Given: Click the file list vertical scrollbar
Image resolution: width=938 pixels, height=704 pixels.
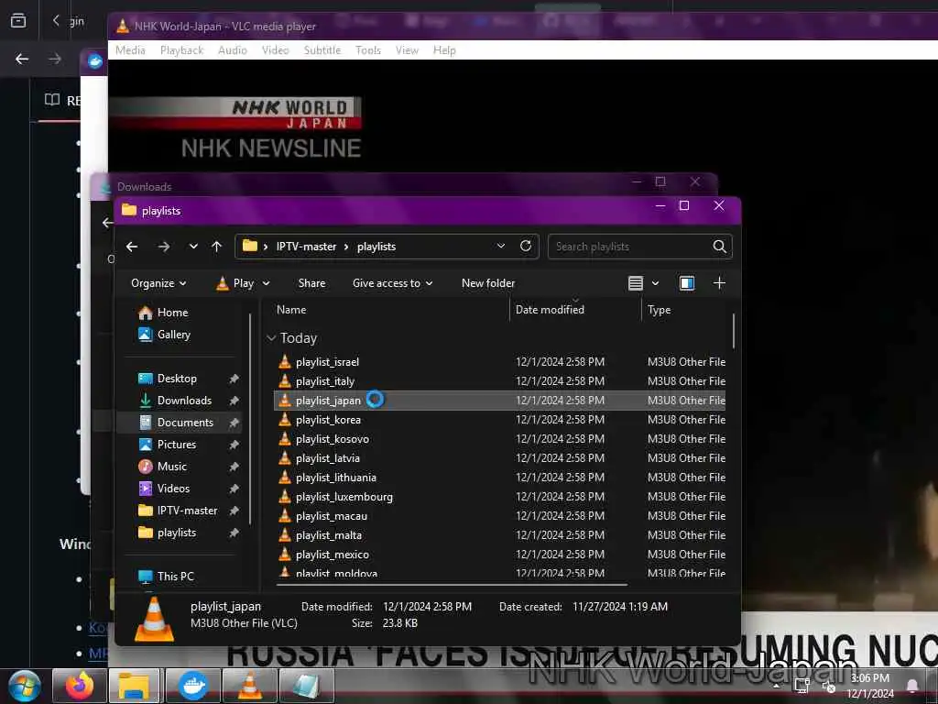Looking at the screenshot, I should tap(734, 331).
